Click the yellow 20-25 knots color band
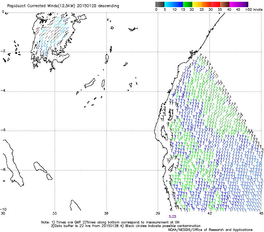 coord(197,4)
